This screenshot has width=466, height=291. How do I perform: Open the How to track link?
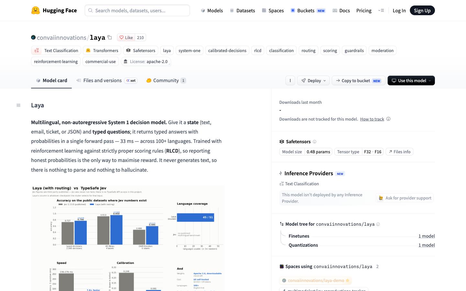(372, 119)
